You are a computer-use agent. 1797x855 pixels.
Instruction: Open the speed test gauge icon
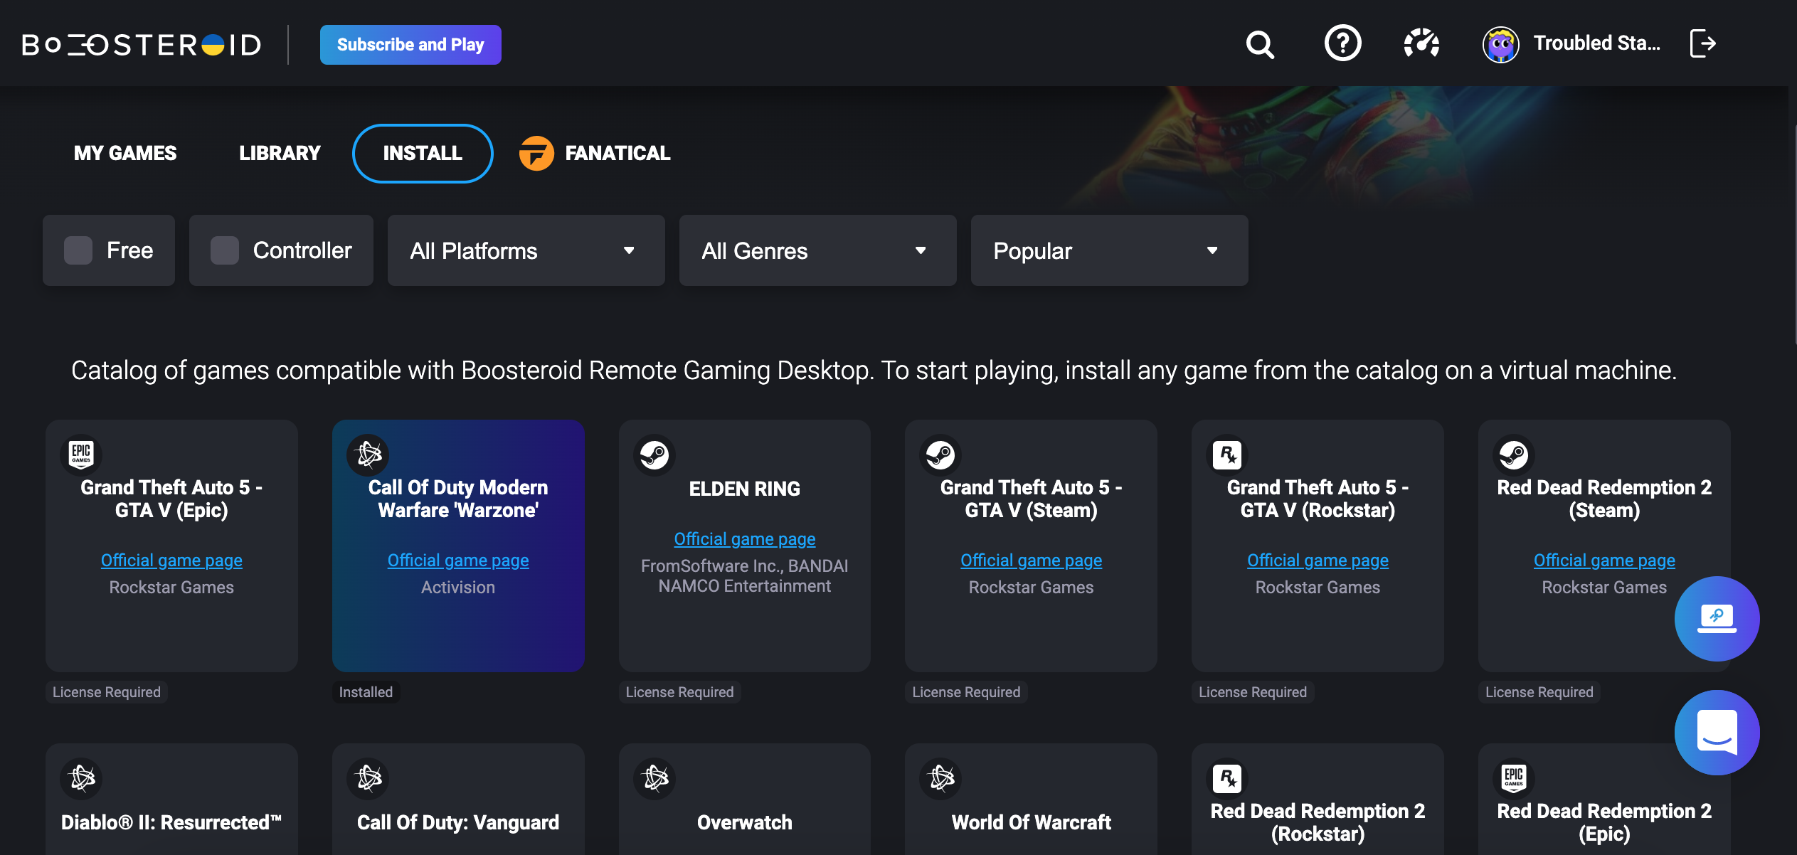pyautogui.click(x=1421, y=43)
